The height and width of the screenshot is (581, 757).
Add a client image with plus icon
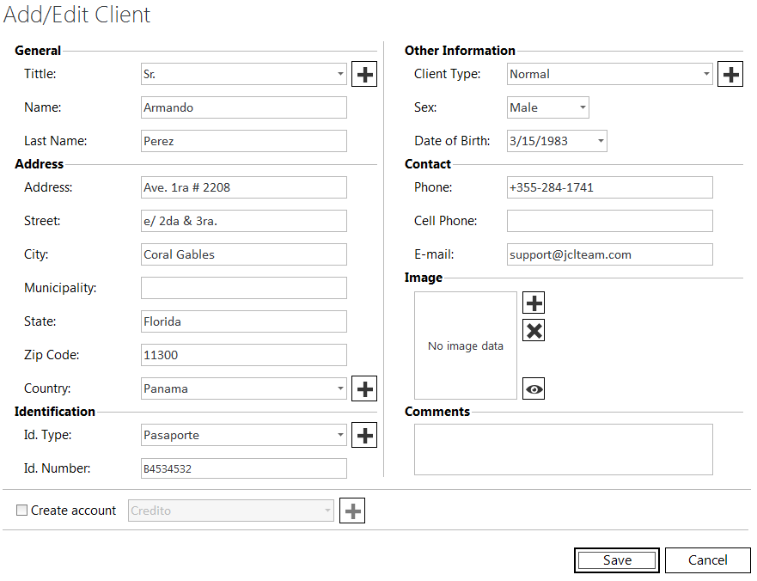pos(534,303)
